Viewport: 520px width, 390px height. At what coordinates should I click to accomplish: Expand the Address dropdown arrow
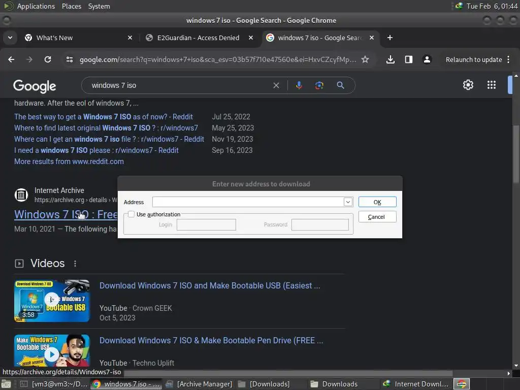[348, 202]
